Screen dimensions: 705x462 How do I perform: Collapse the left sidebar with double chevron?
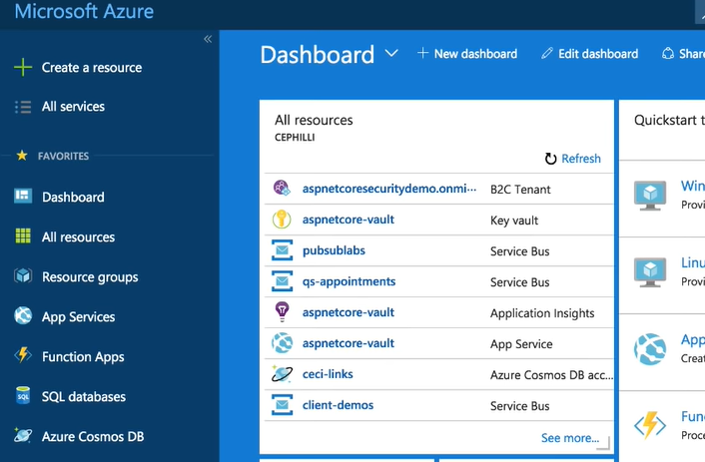point(208,39)
